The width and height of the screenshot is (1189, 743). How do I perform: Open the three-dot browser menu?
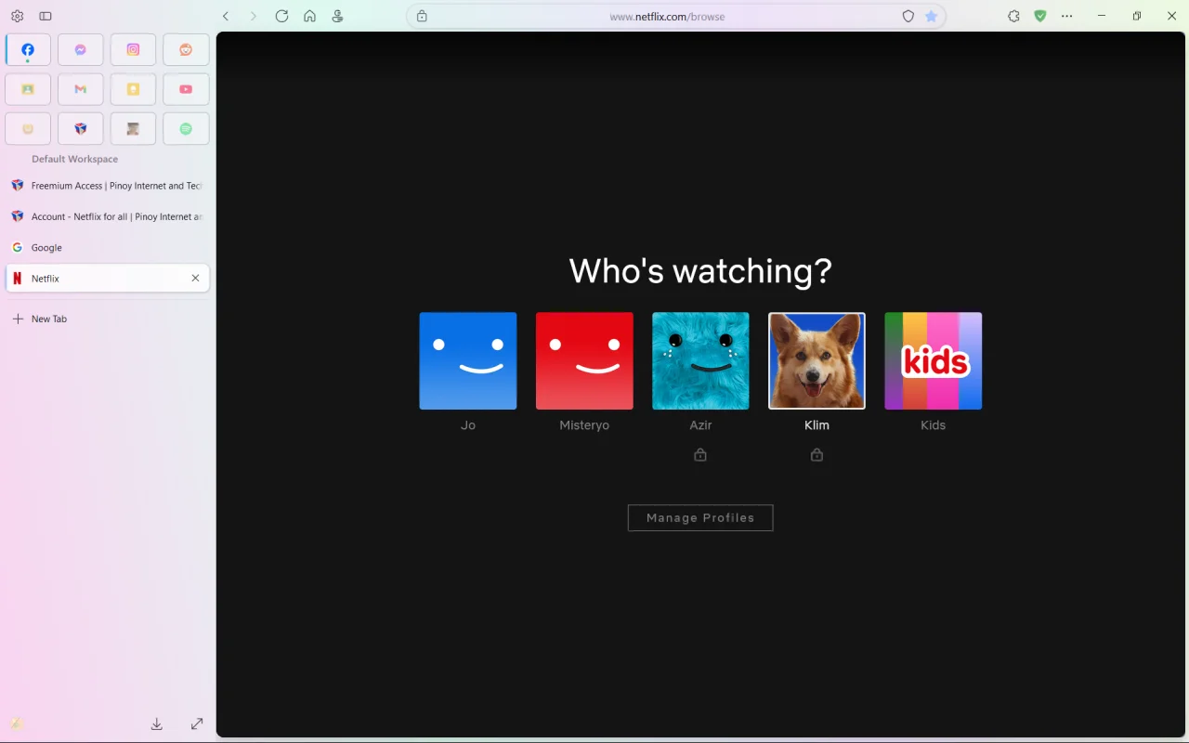[1066, 16]
